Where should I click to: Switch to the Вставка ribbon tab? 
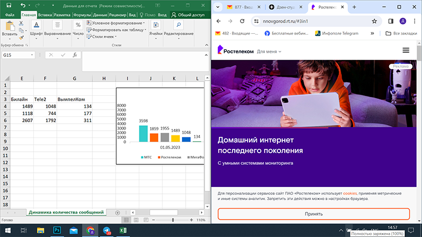coord(45,15)
